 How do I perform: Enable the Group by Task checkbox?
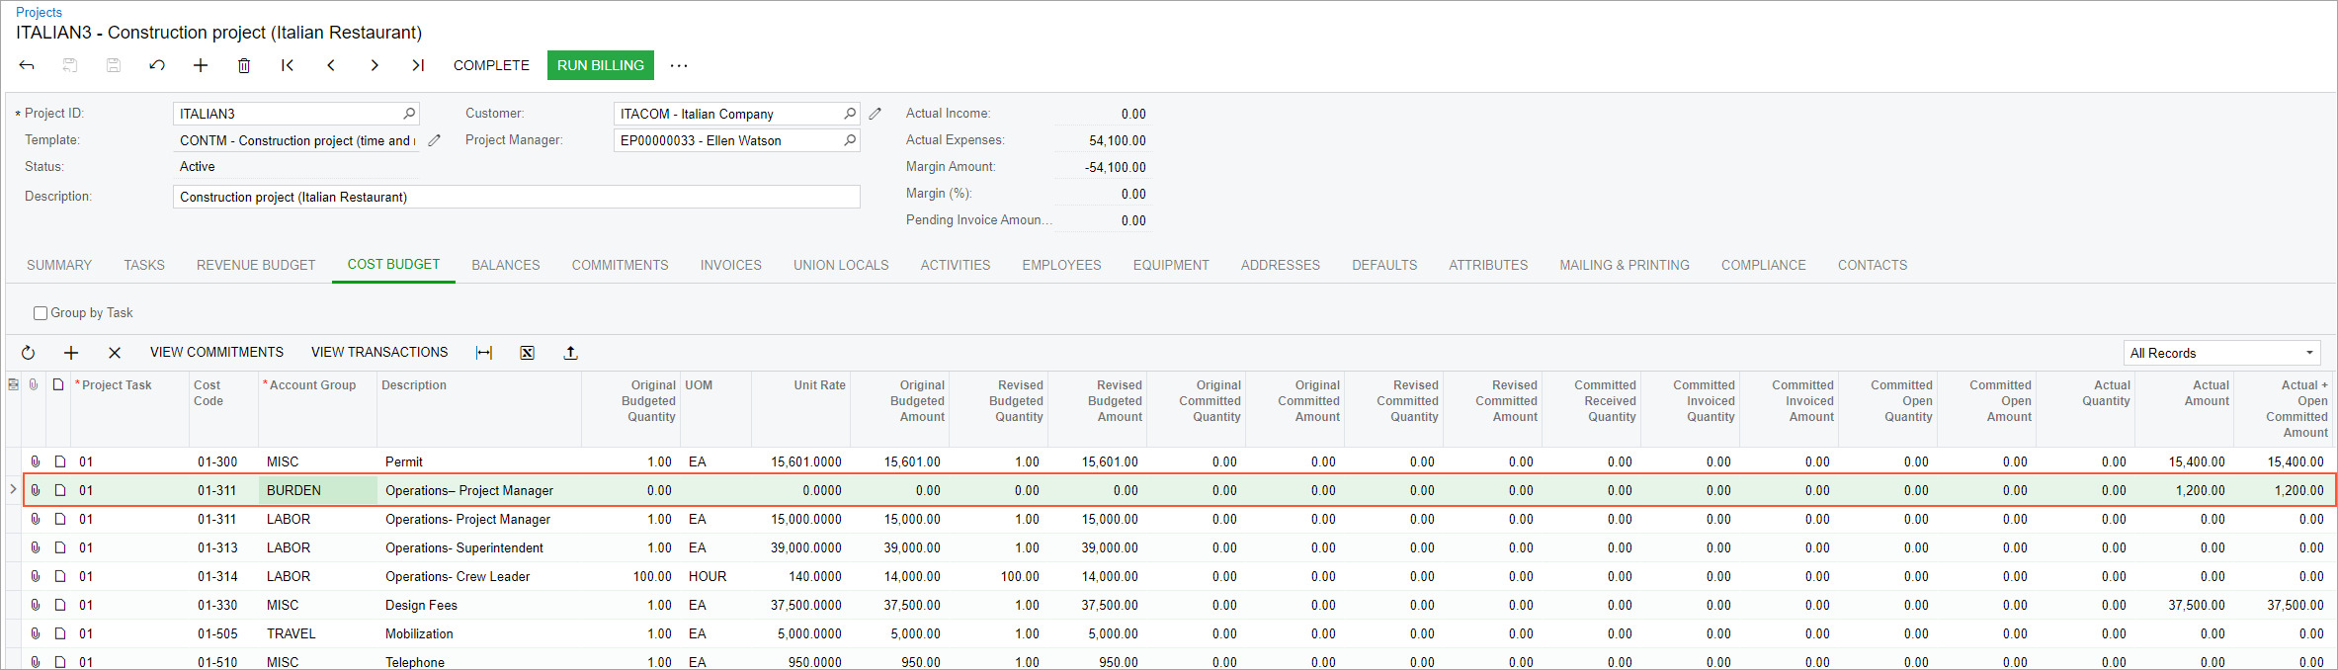pos(41,313)
